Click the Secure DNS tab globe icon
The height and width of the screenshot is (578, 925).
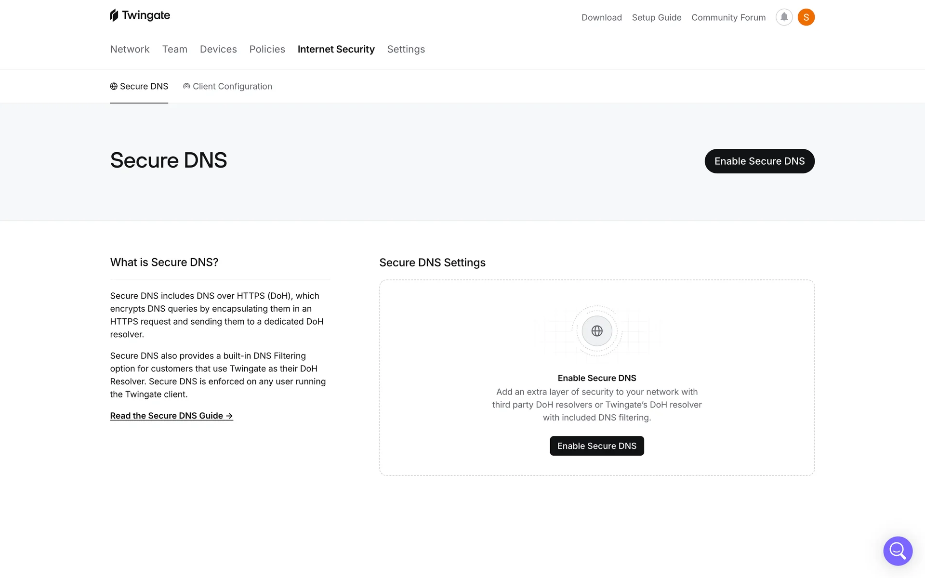tap(114, 86)
